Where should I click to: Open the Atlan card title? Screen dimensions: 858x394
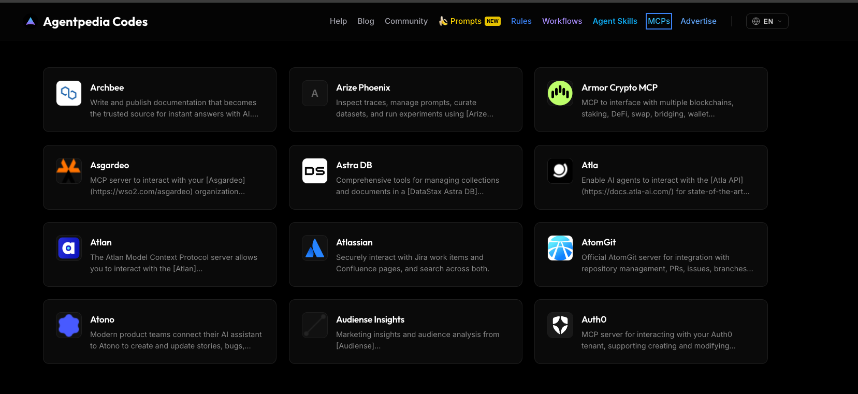pyautogui.click(x=101, y=242)
